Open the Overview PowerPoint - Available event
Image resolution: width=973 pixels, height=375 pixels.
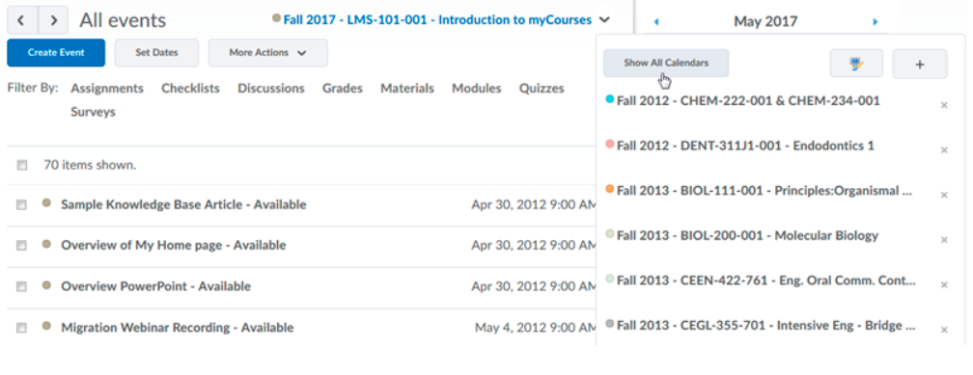(155, 286)
